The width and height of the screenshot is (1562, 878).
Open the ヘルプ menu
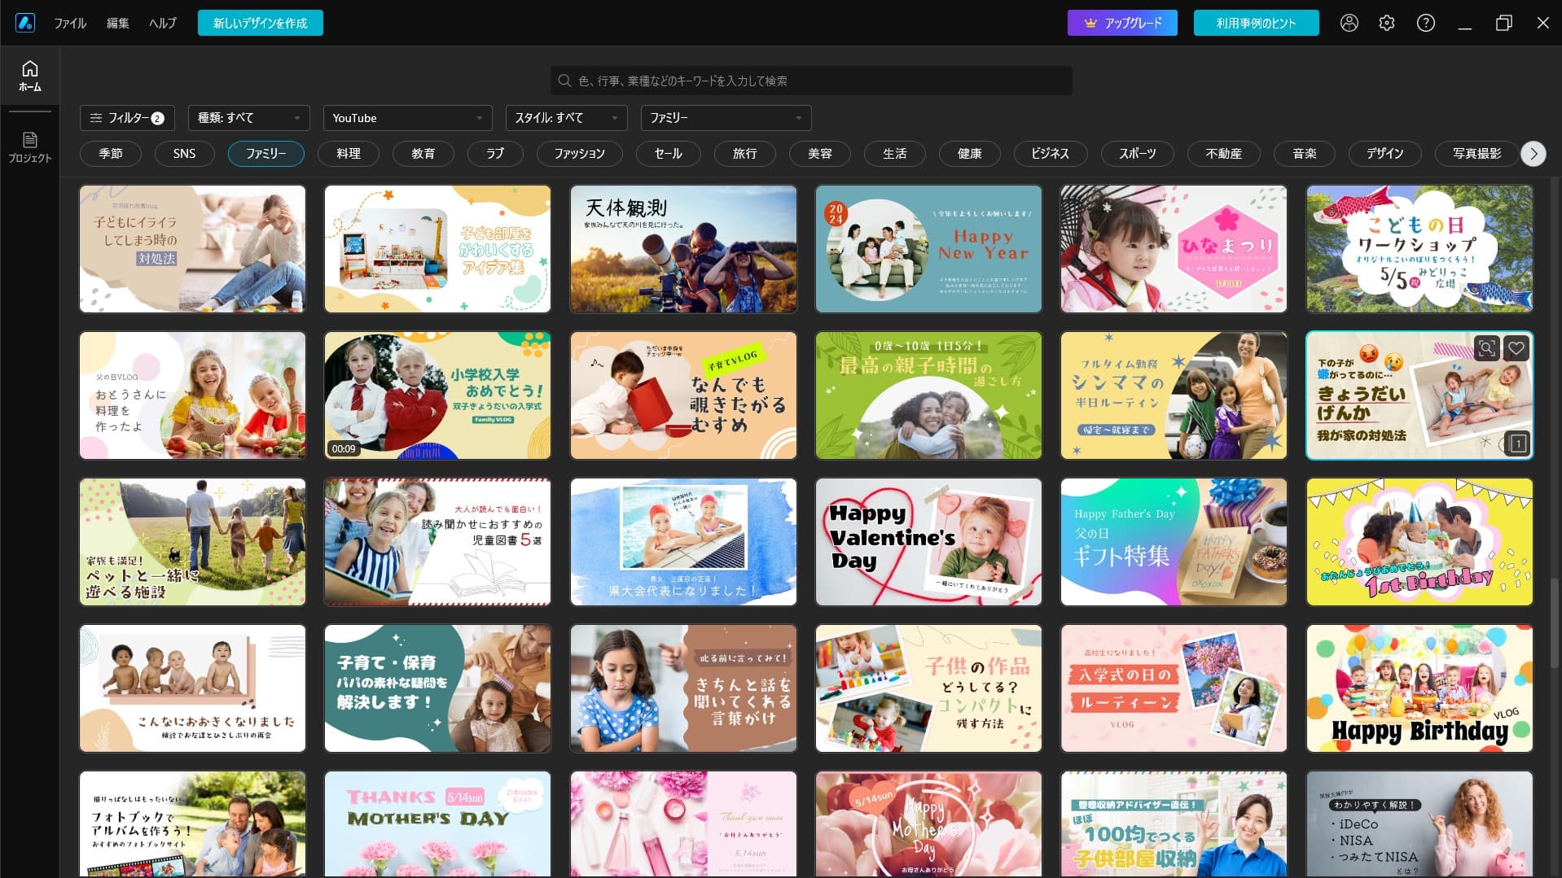coord(162,23)
